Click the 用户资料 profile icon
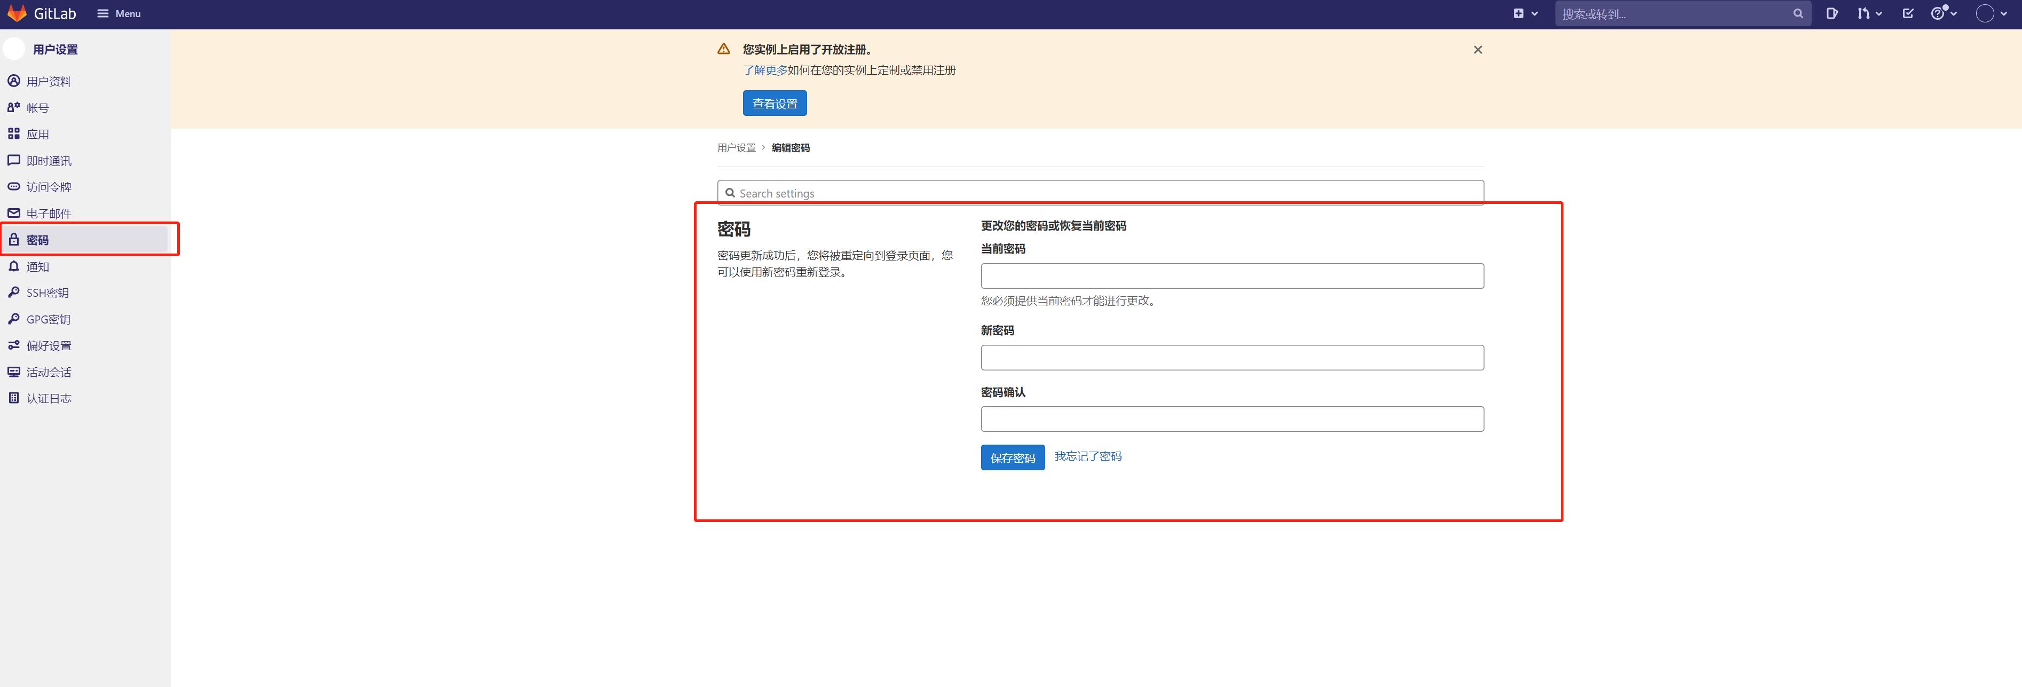Screen dimensions: 2022x687 tap(13, 81)
